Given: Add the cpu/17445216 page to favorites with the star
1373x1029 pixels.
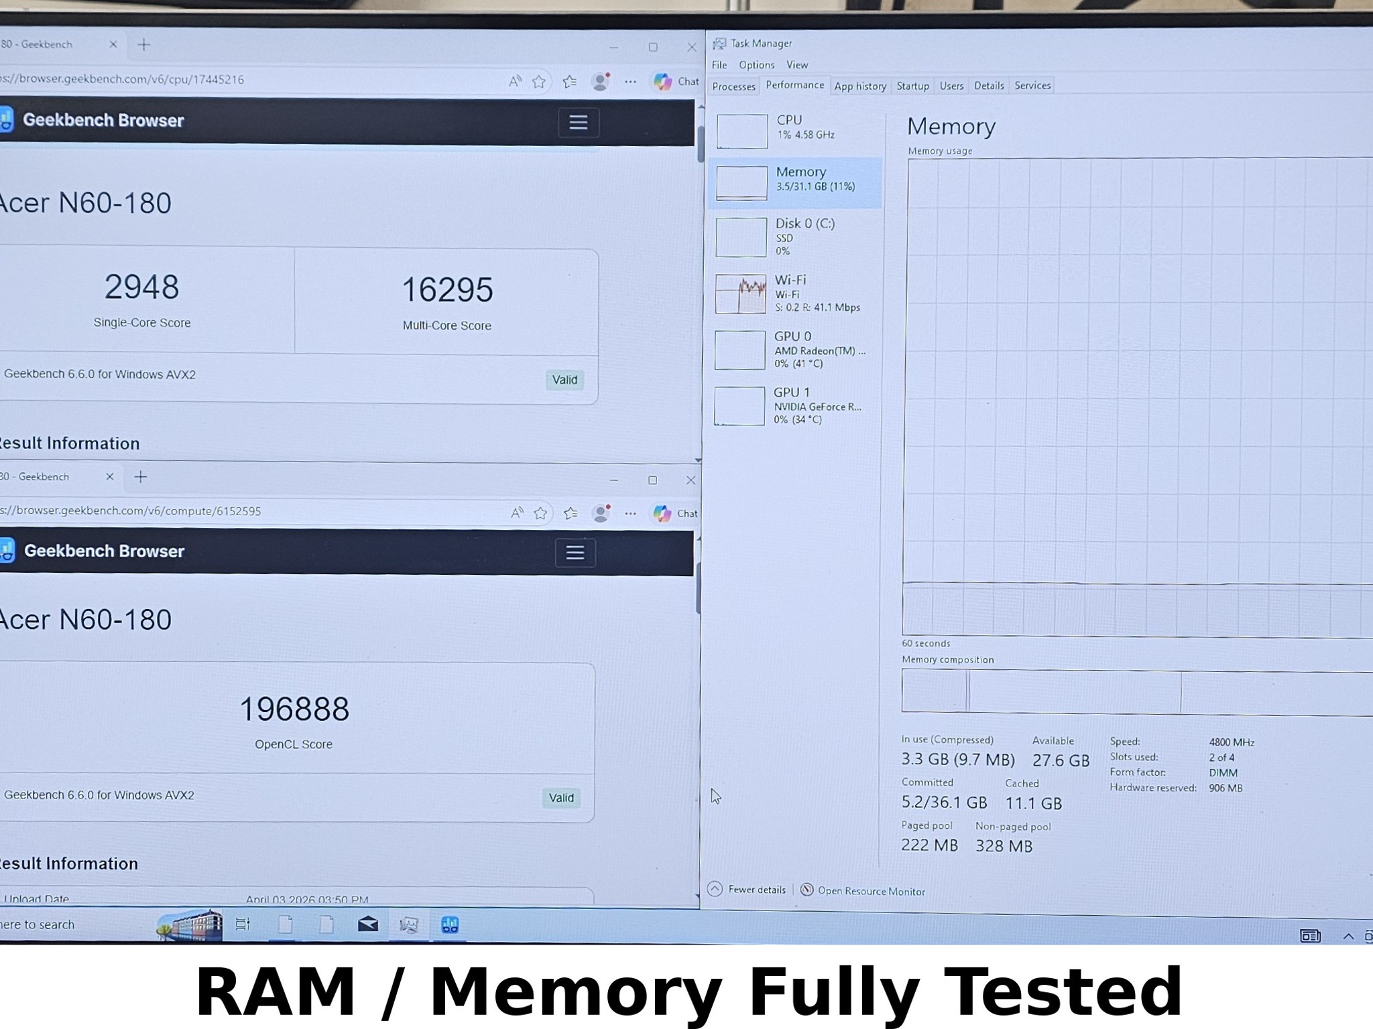Looking at the screenshot, I should point(539,81).
